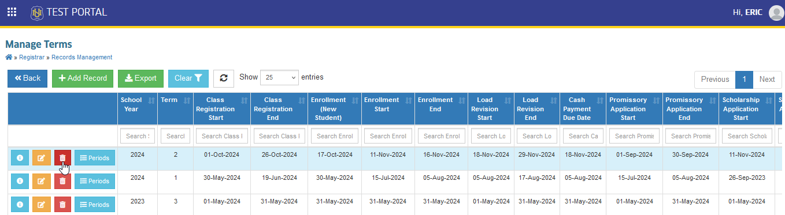Go to Registrar breadcrumb link

(32, 57)
